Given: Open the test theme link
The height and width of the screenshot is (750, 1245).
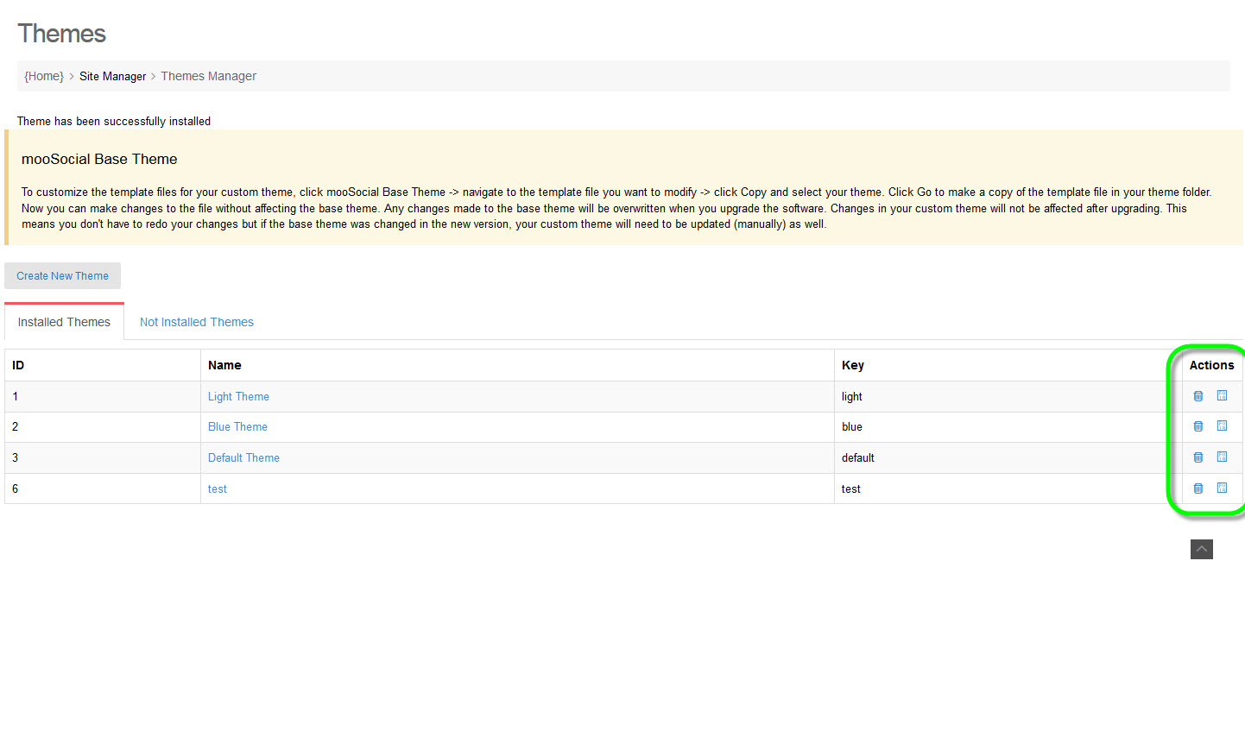Looking at the screenshot, I should 218,489.
